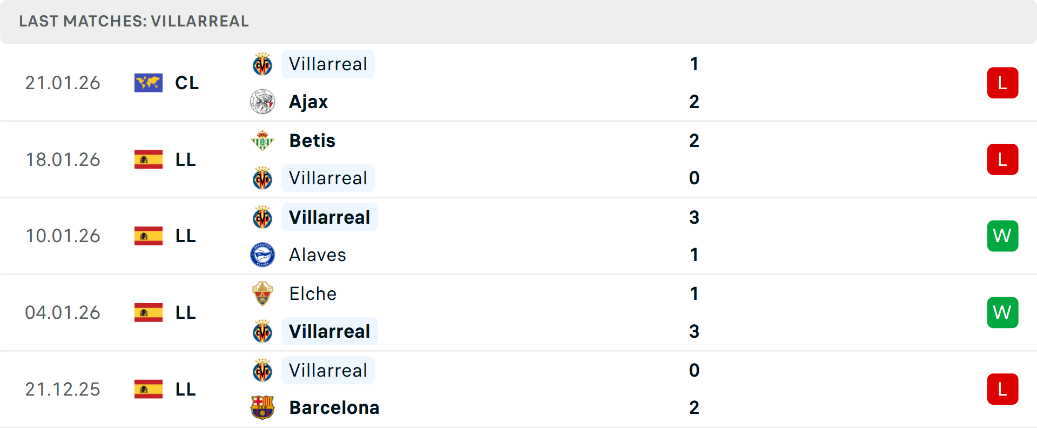The image size is (1037, 428).
Task: Click the Barcelona club crest icon
Action: pos(262,407)
